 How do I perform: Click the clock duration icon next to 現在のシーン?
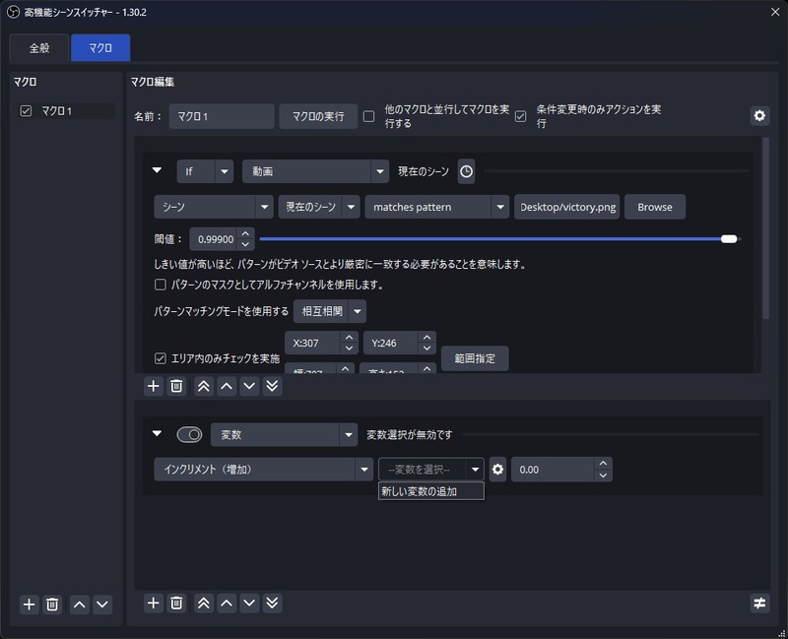tap(466, 171)
